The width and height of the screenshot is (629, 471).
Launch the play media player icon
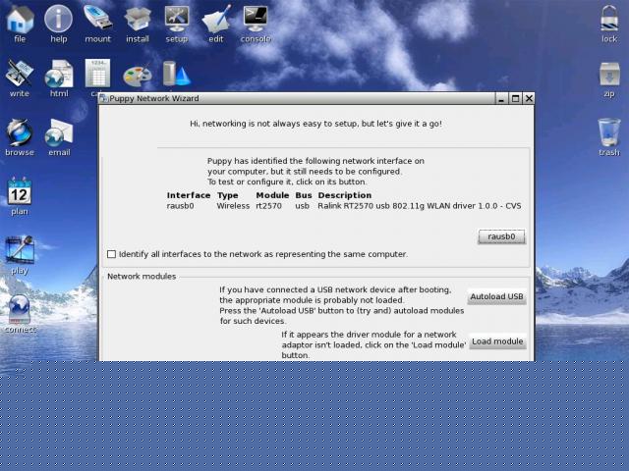pos(20,251)
